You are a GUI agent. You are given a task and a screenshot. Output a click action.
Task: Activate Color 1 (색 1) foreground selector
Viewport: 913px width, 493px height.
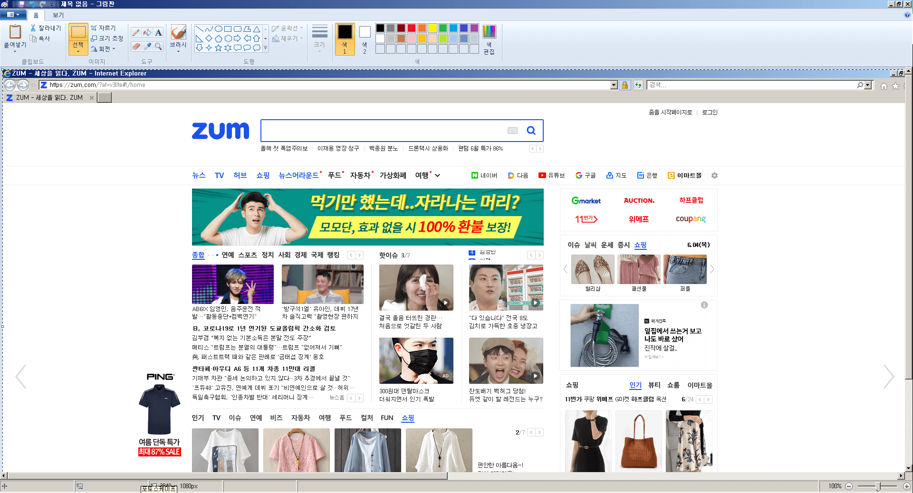coord(345,39)
